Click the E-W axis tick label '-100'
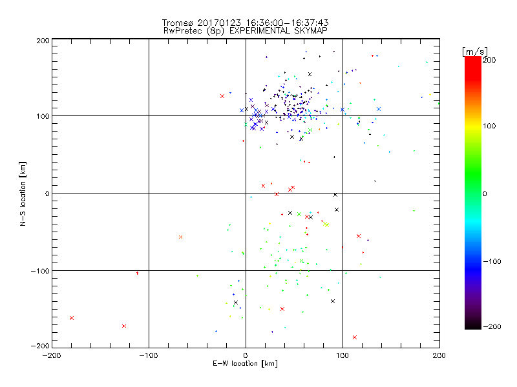This screenshot has height=387, width=517. click(x=149, y=355)
